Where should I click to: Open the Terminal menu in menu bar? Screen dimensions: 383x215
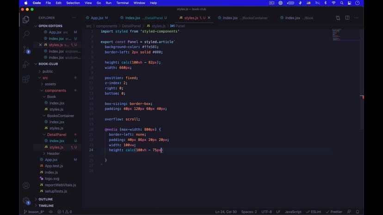click(122, 3)
